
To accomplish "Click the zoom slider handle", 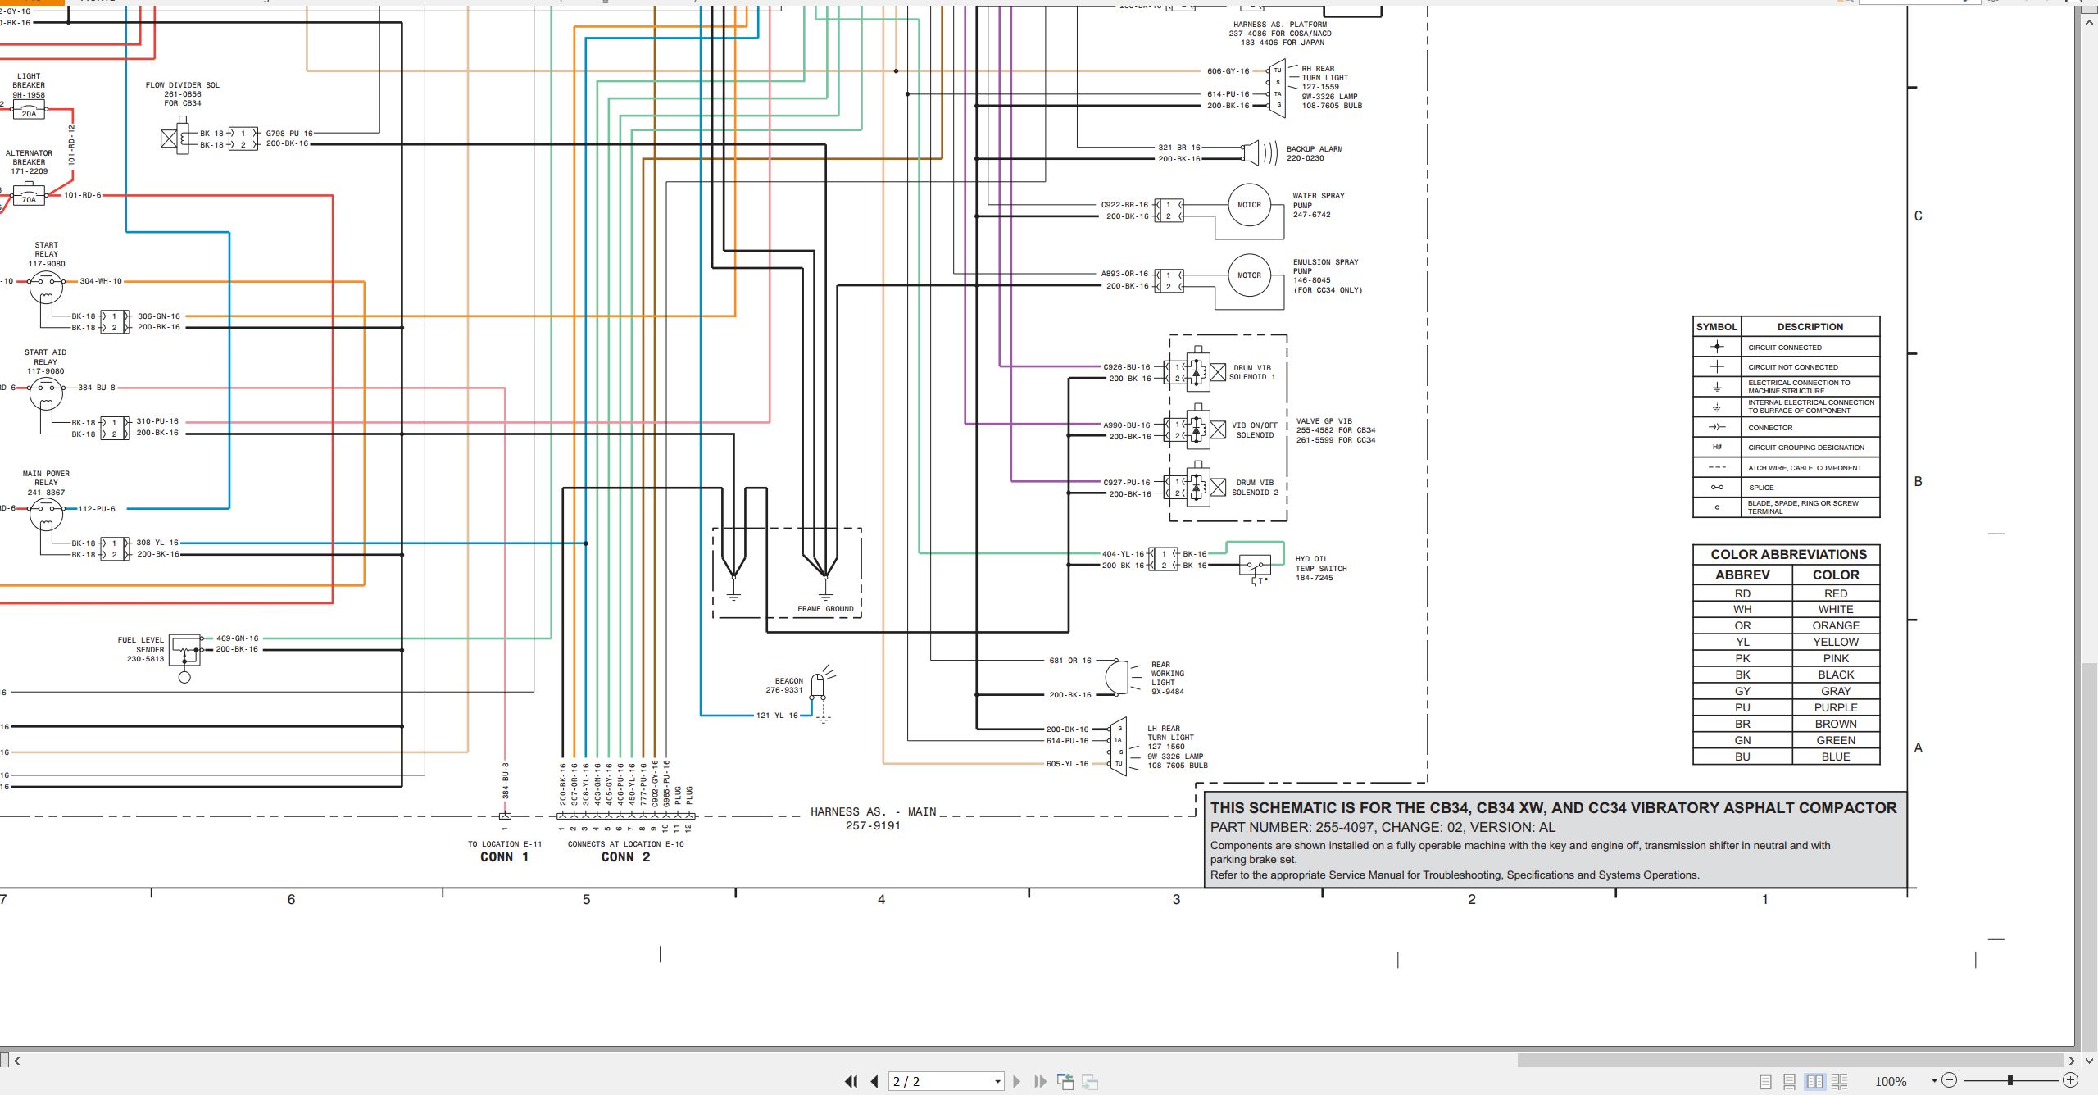I will click(x=2009, y=1080).
